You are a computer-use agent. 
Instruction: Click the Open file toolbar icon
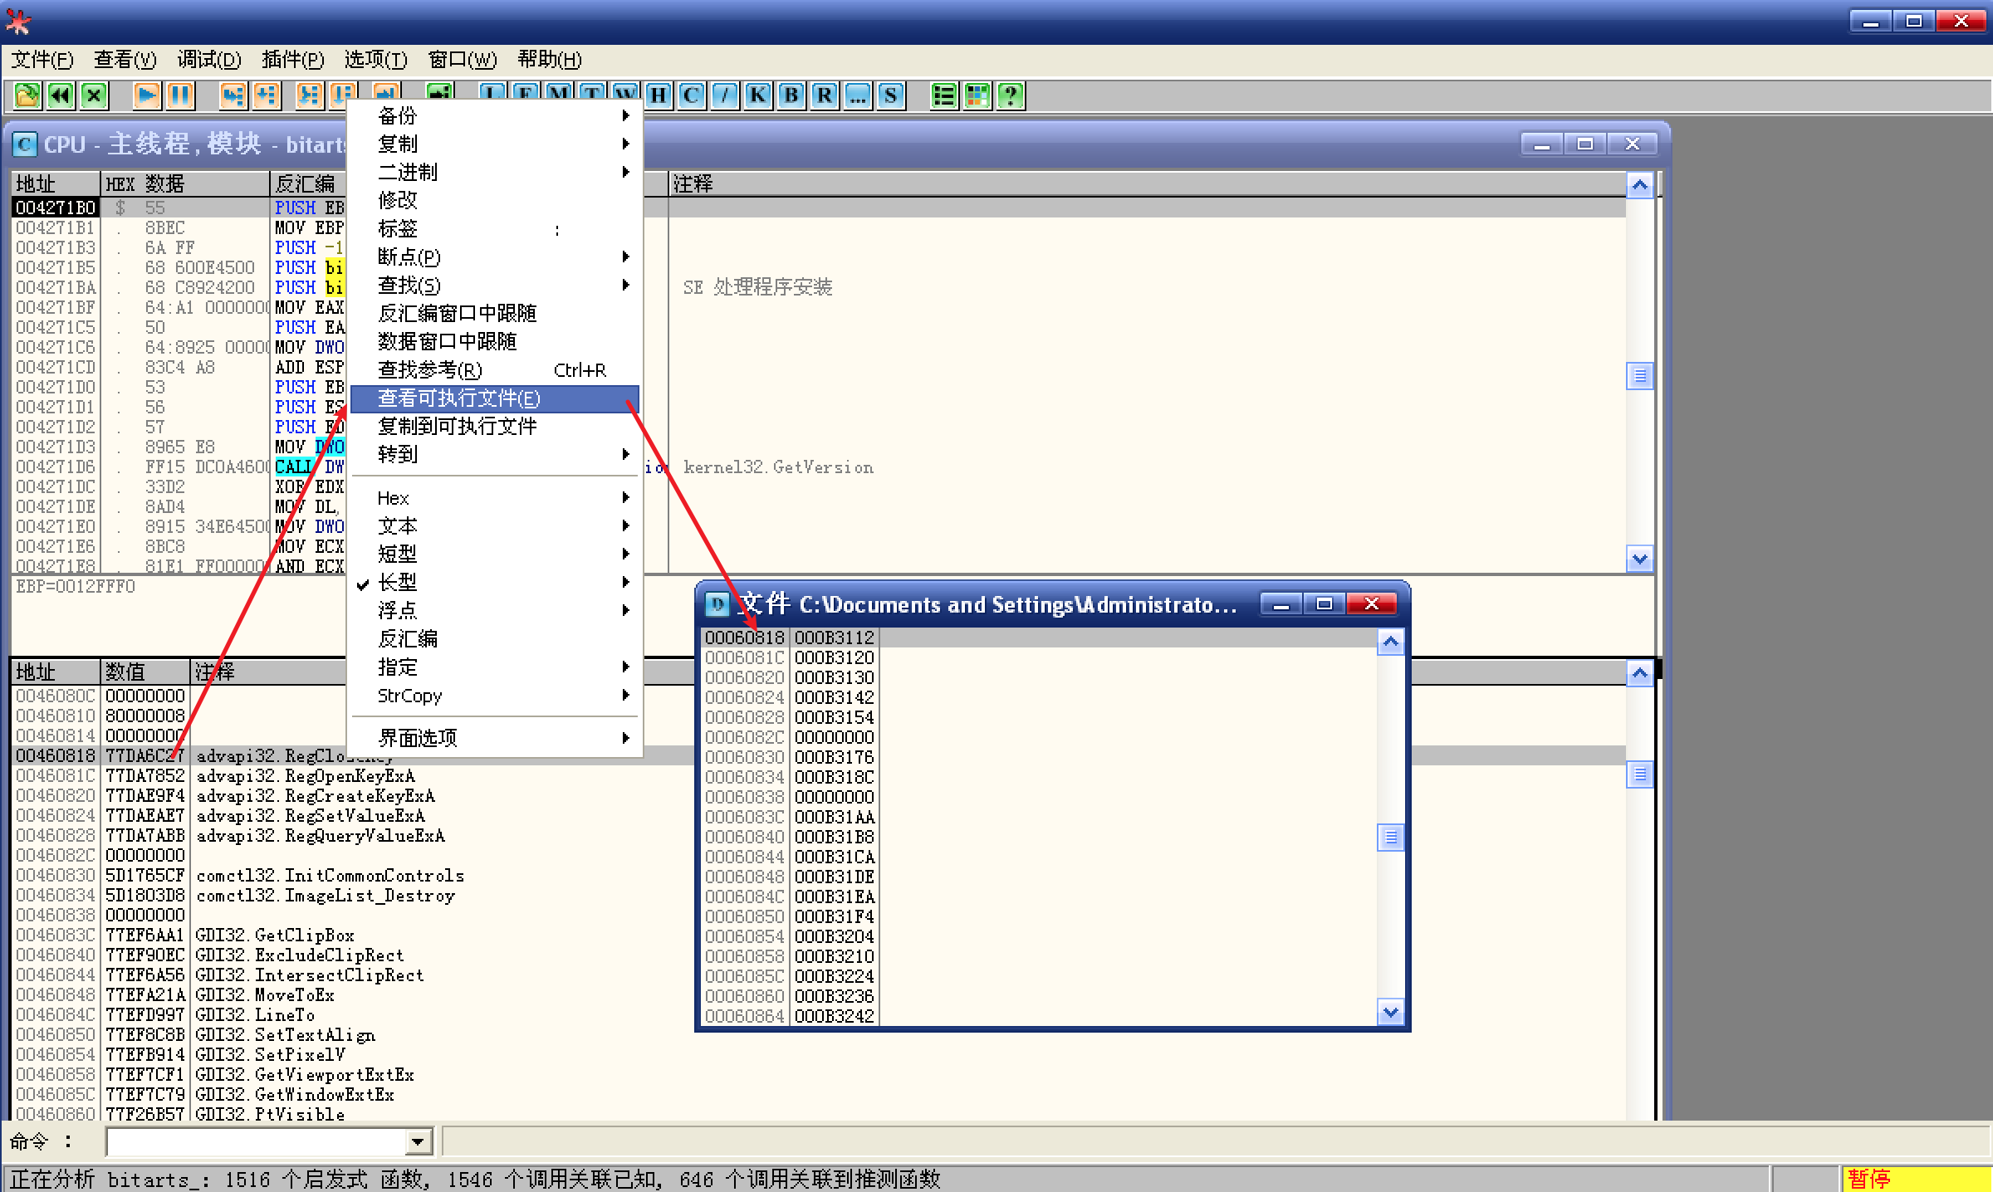click(x=27, y=95)
